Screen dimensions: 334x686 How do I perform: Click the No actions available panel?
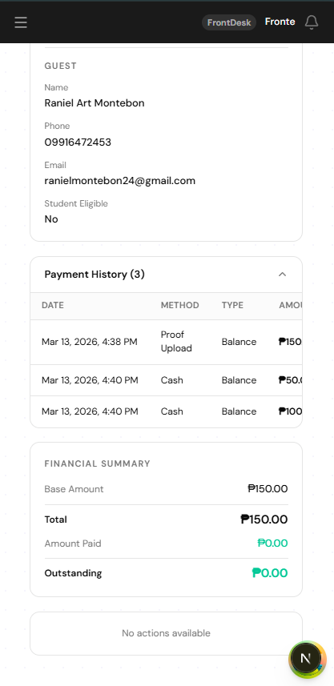coord(166,633)
